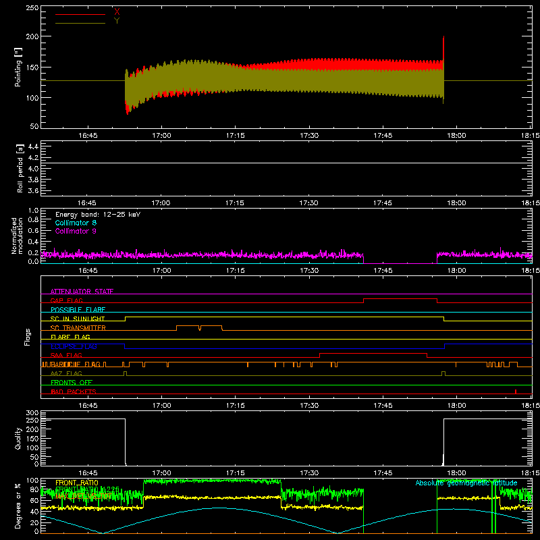Click the 17:30 tick under the modulation plot
The width and height of the screenshot is (540, 540).
click(309, 271)
